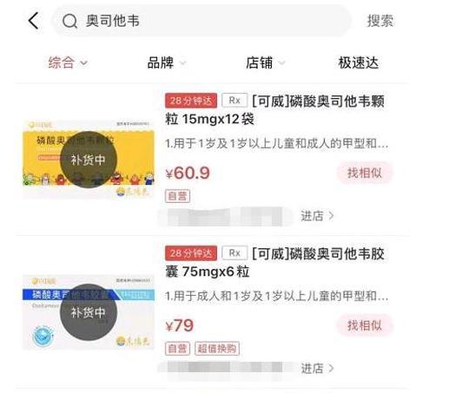Open the 综合 sort dropdown
The height and width of the screenshot is (393, 475).
[x=68, y=63]
